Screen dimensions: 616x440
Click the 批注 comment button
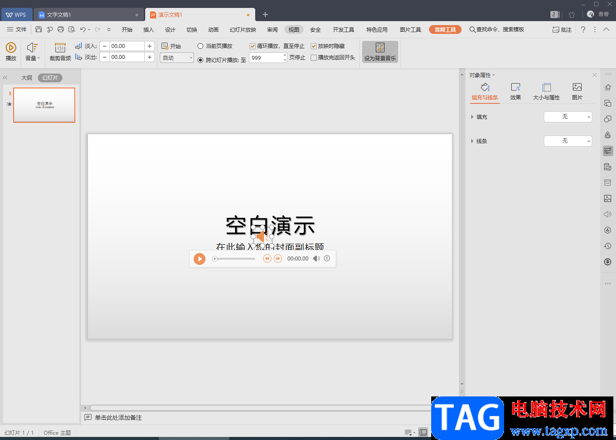(x=562, y=29)
